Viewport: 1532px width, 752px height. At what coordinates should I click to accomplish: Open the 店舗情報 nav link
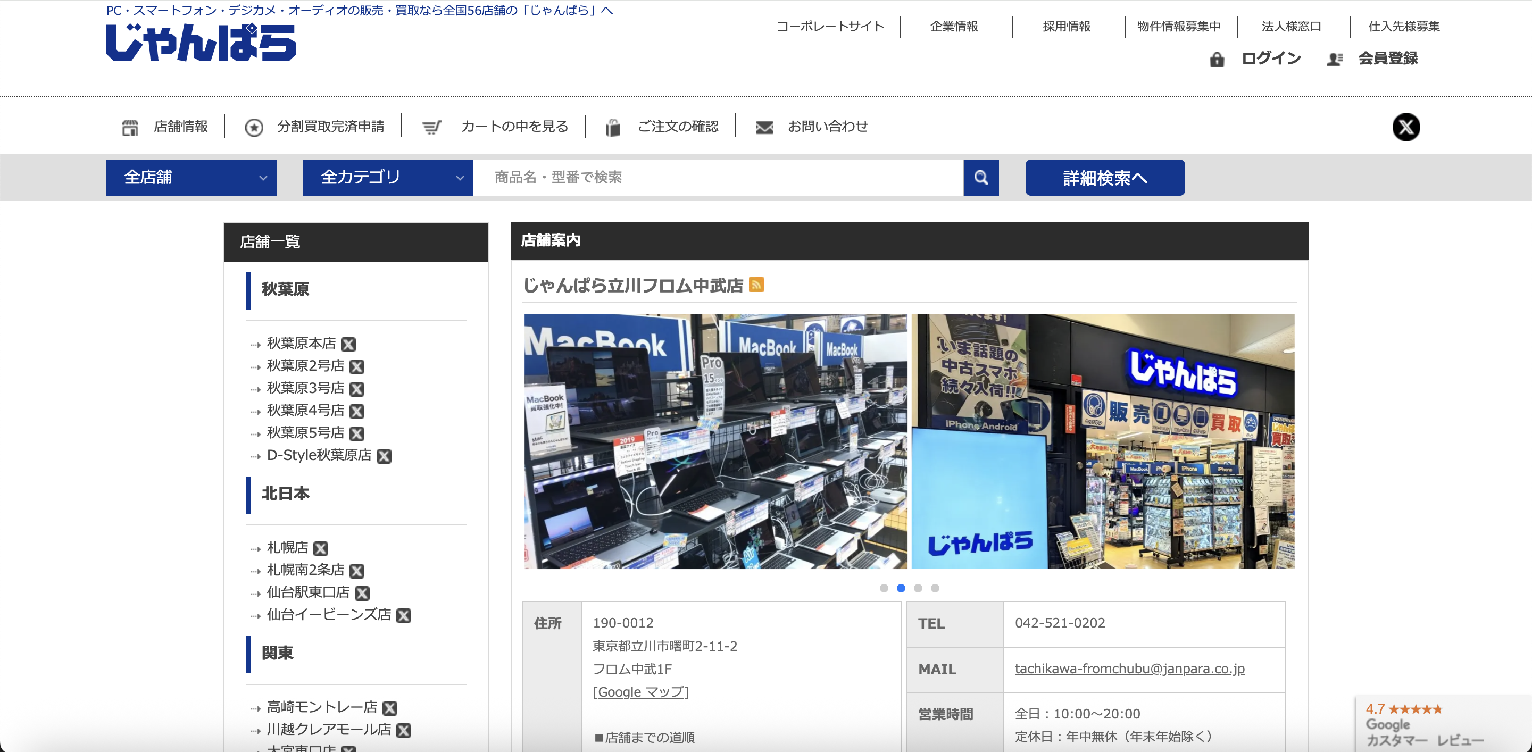(x=181, y=127)
